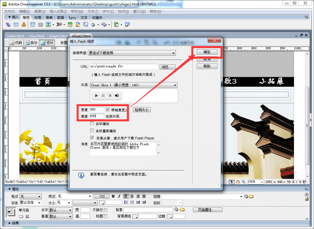Click the Browse (浏览...) button next to URL

coord(168,67)
